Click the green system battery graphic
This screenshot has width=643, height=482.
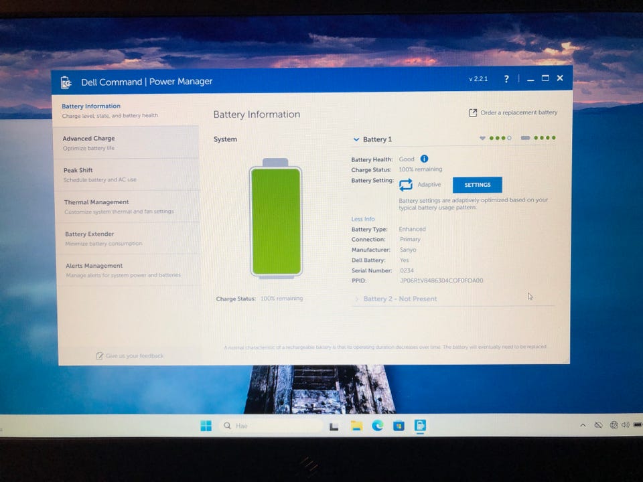275,218
